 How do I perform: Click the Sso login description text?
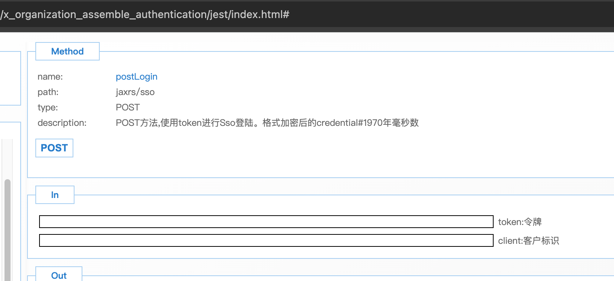tap(267, 123)
